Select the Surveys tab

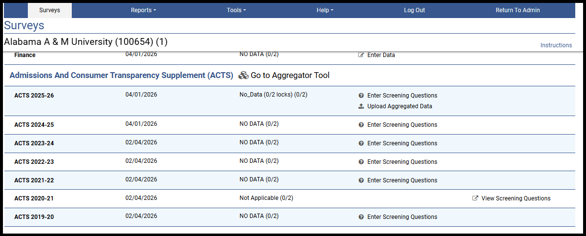(50, 10)
